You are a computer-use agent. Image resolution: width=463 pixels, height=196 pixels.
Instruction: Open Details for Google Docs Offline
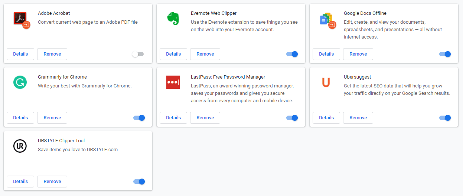(x=326, y=54)
